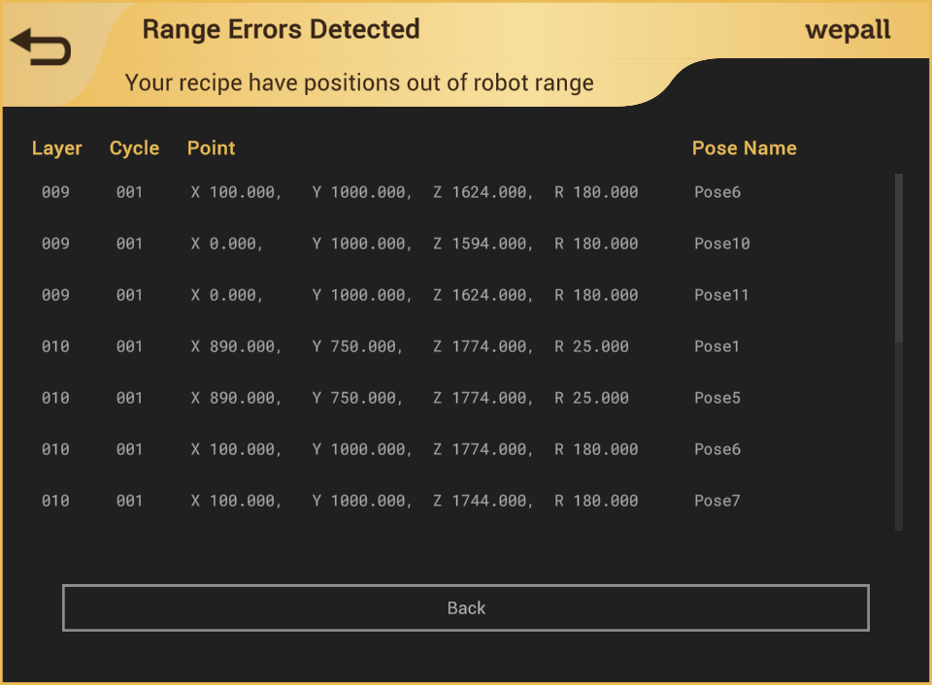
Task: Click the scrollbar track below the thumb
Action: [x=899, y=437]
